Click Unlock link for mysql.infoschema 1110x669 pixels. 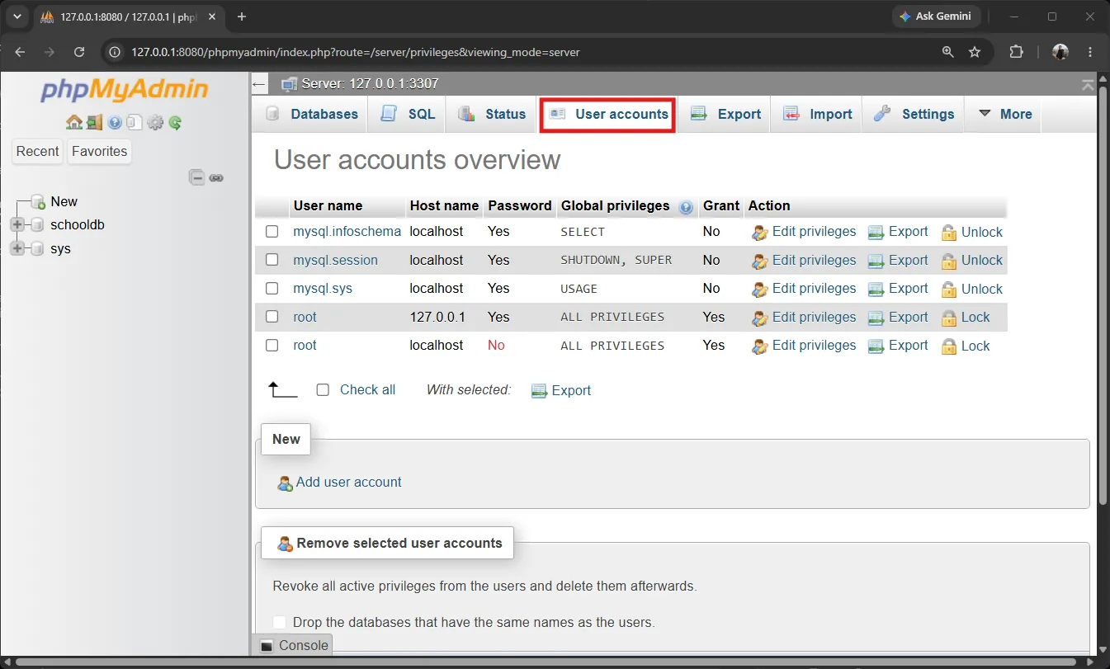982,233
